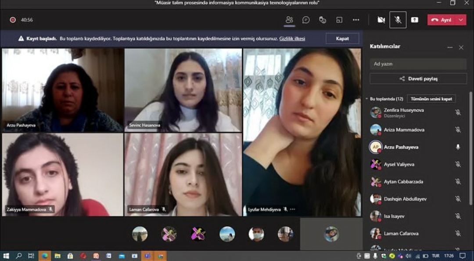Click the Teams icon in the Windows taskbar
Image resolution: width=474 pixels, height=261 pixels.
(147, 256)
